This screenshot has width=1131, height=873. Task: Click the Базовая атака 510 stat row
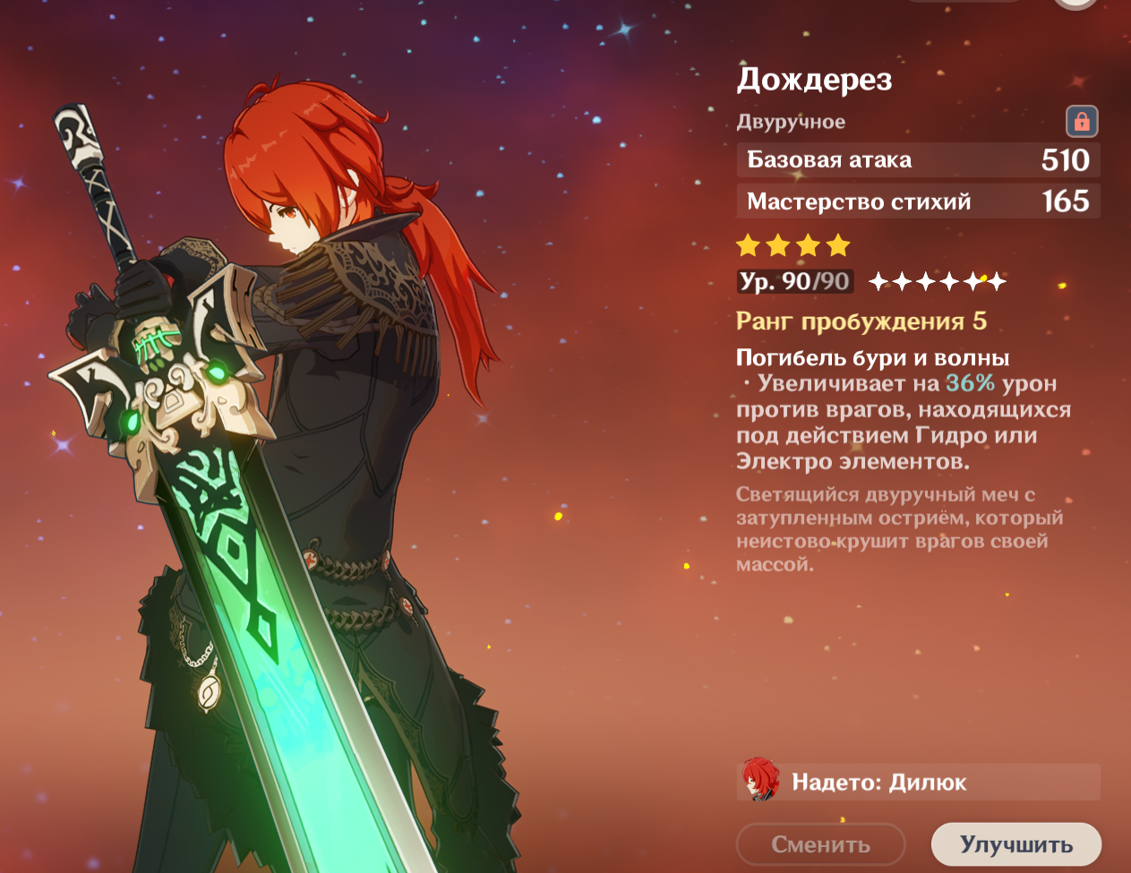918,160
